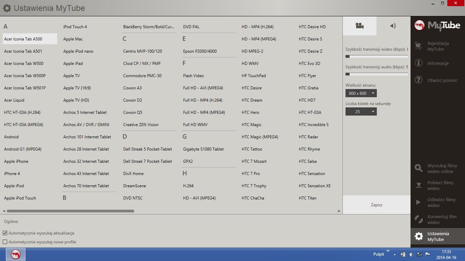Image resolution: width=465 pixels, height=261 pixels.
Task: Open the Pulpit toolbar chevron in taskbar
Action: (x=388, y=251)
